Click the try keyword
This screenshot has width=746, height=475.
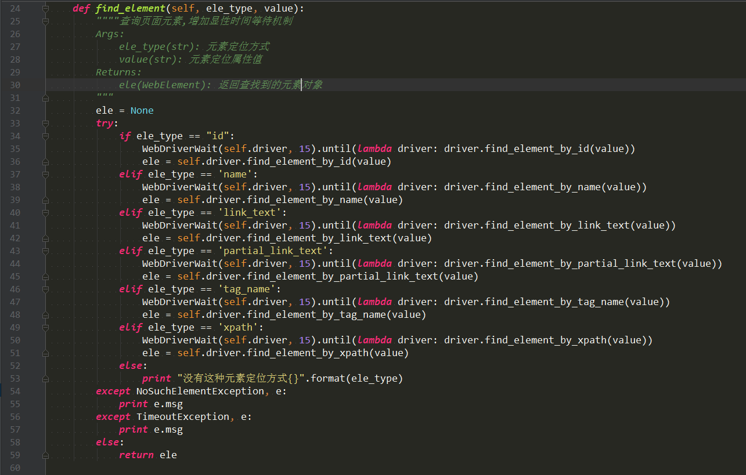click(104, 124)
